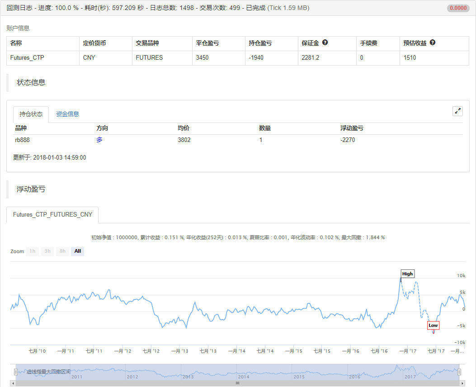476x387 pixels.
Task: Select the All zoom range button
Action: coord(78,251)
